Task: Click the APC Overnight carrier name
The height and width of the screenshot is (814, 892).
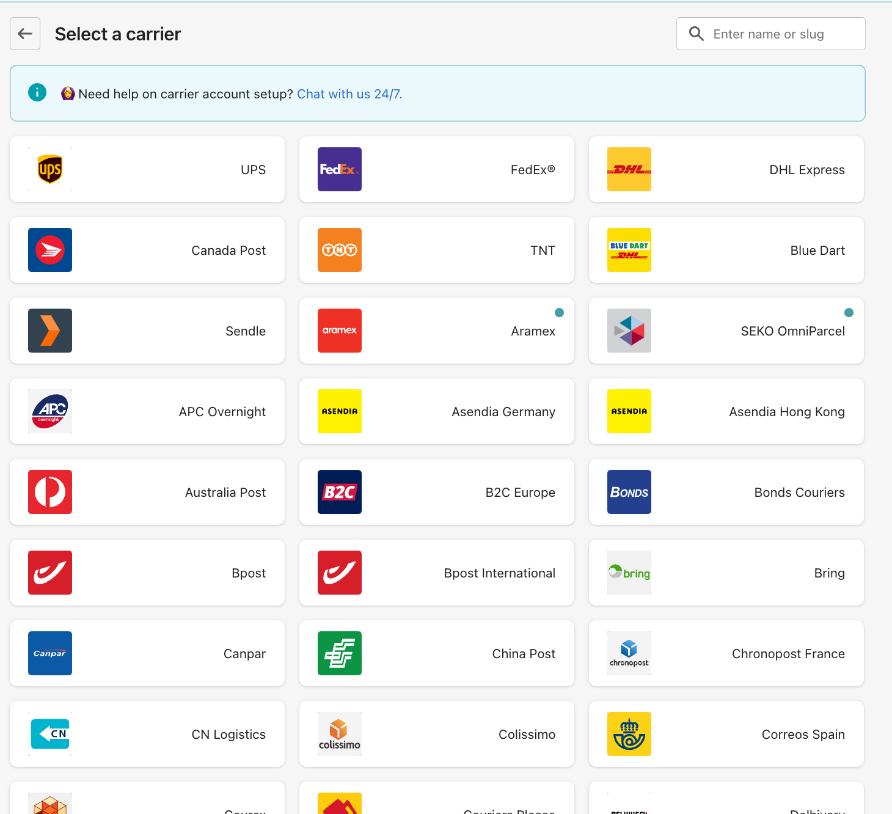Action: 222,412
